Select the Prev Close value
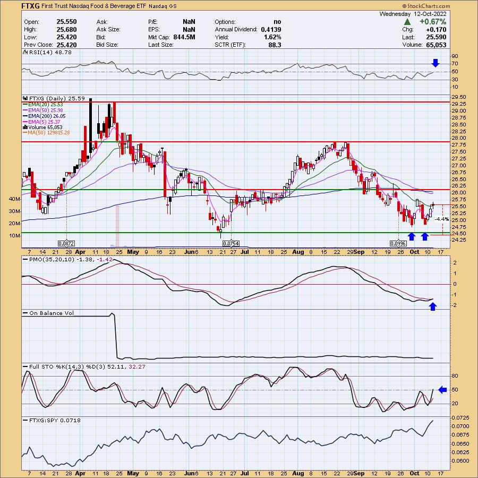The height and width of the screenshot is (478, 478). (66, 45)
